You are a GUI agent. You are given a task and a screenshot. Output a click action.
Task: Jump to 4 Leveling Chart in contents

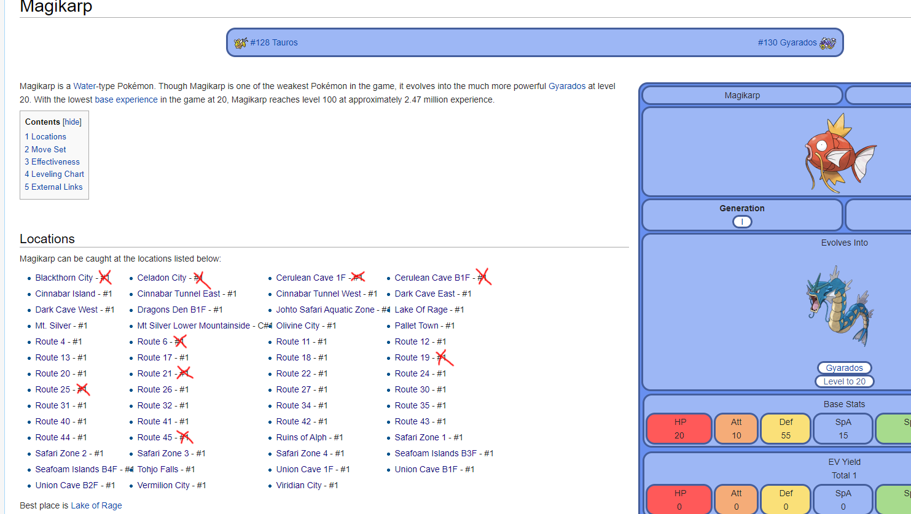(x=55, y=174)
